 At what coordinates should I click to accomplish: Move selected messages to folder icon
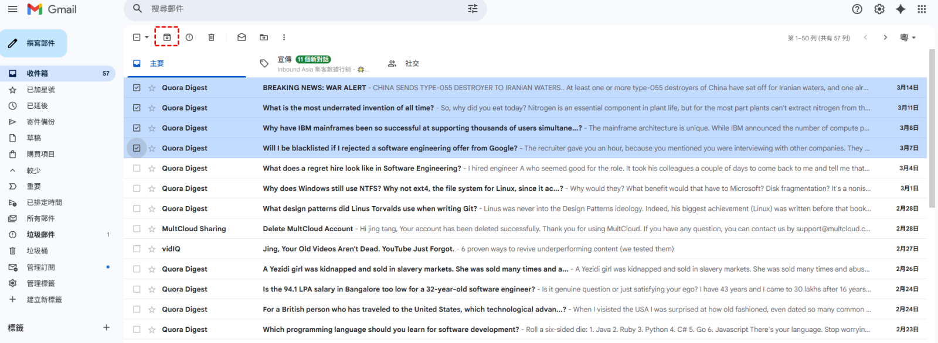pyautogui.click(x=264, y=37)
